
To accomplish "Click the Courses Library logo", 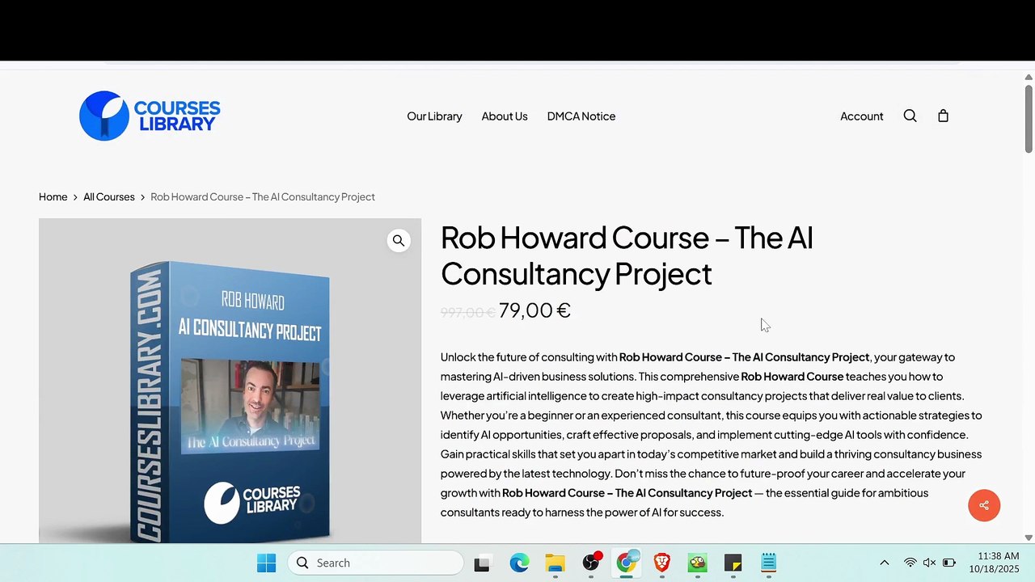I will coord(150,116).
